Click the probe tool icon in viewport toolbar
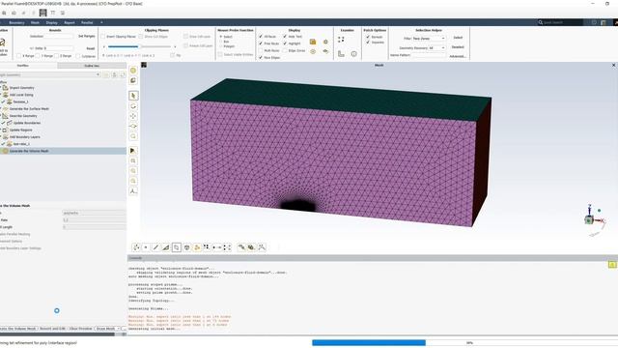This screenshot has height=348, width=618. [x=133, y=151]
